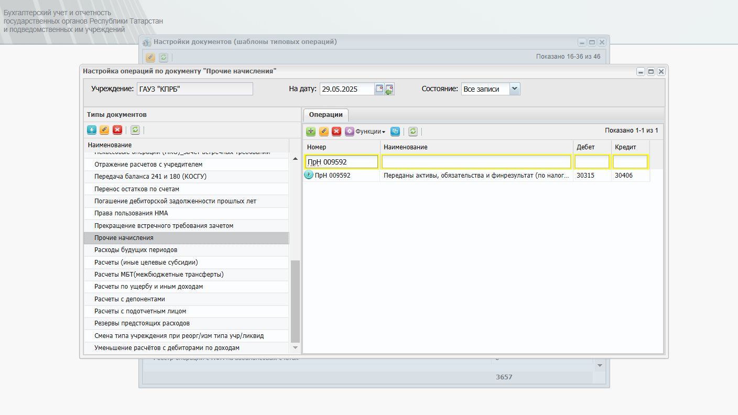Image resolution: width=738 pixels, height=415 pixels.
Task: Click the edit pencil icon in document types toolbar
Action: click(104, 129)
